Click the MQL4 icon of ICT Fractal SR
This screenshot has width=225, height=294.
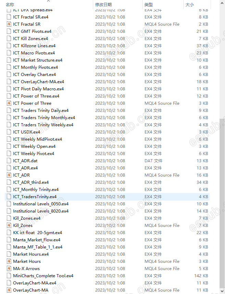point(9,24)
